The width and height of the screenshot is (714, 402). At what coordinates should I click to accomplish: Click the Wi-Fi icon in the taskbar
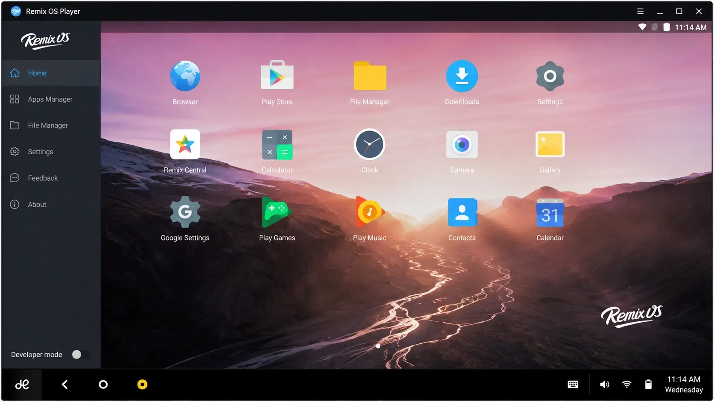626,384
